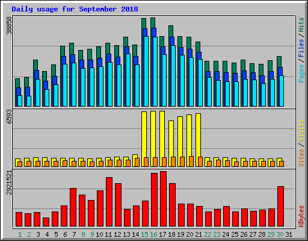This screenshot has width=308, height=241.
Task: Click day label 17 on the x-axis
Action: coord(162,234)
